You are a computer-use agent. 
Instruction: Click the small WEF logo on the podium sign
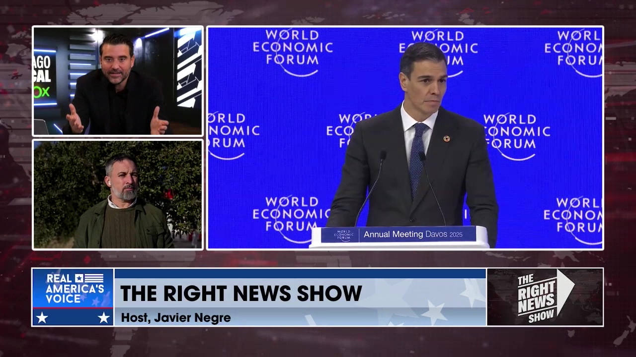coord(342,235)
